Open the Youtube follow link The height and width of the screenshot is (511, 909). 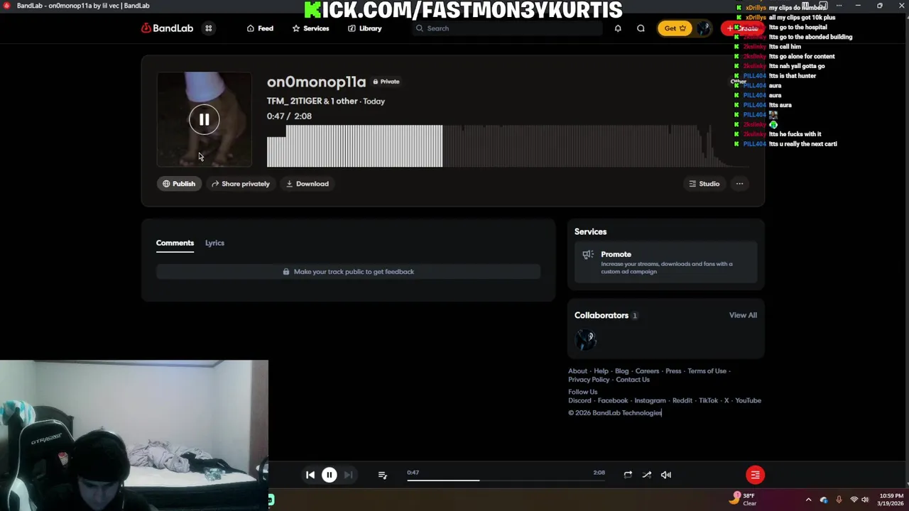pyautogui.click(x=748, y=400)
